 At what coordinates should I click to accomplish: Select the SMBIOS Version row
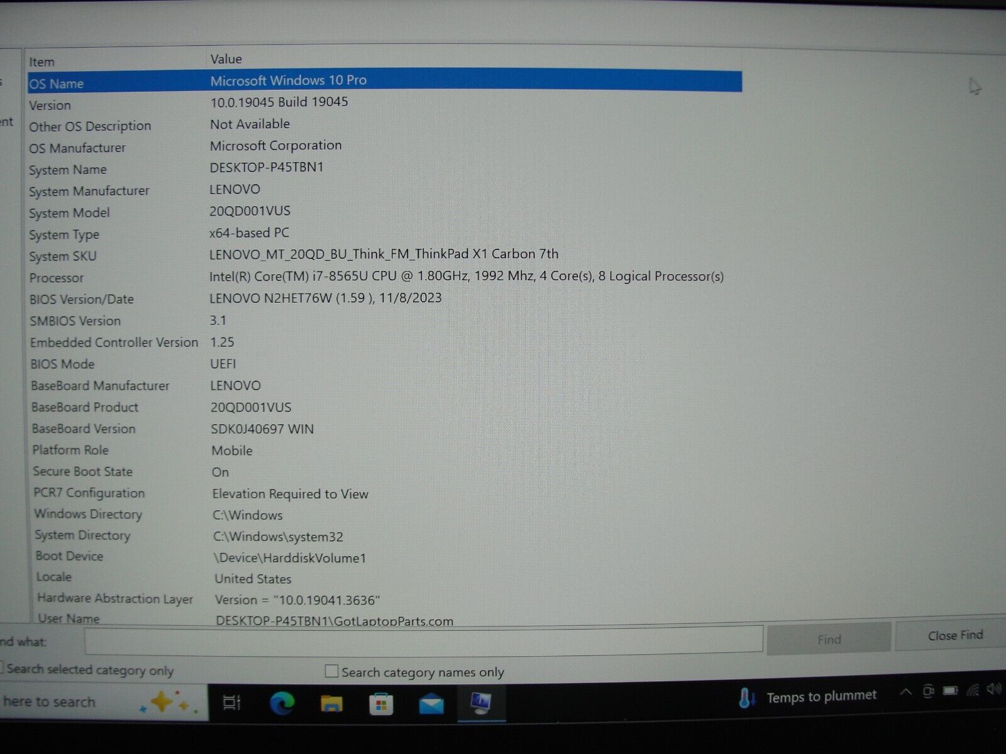pyautogui.click(x=75, y=320)
